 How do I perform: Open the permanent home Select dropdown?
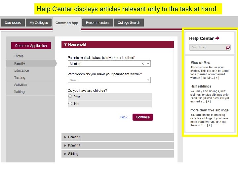[109, 80]
